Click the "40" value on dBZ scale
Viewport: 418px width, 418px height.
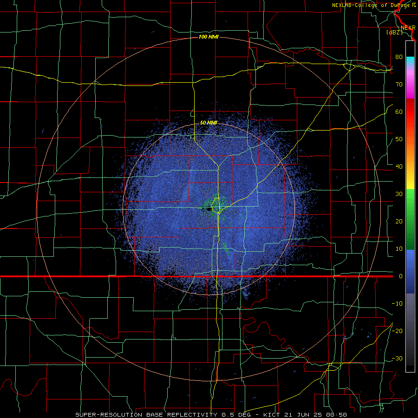[399, 167]
